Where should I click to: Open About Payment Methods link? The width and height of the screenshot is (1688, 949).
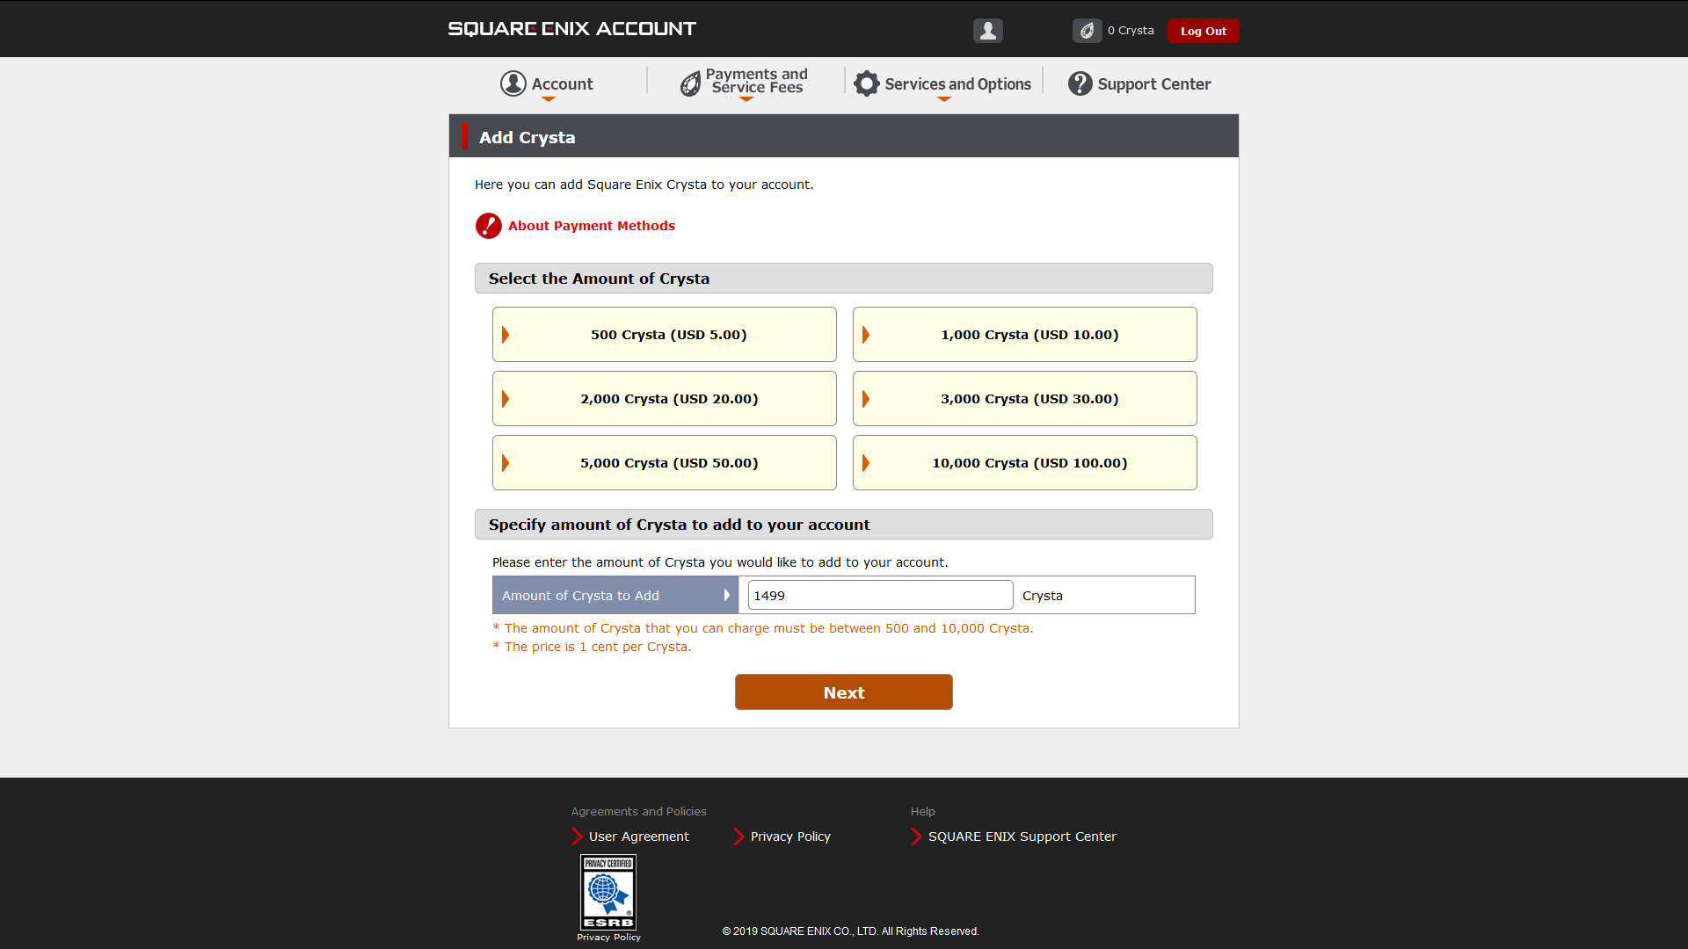tap(592, 226)
